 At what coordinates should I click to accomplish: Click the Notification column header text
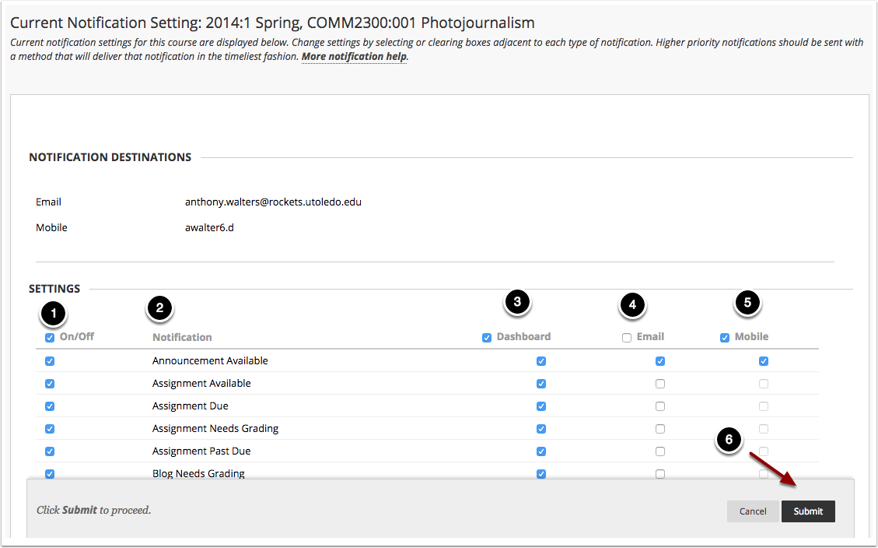click(182, 337)
